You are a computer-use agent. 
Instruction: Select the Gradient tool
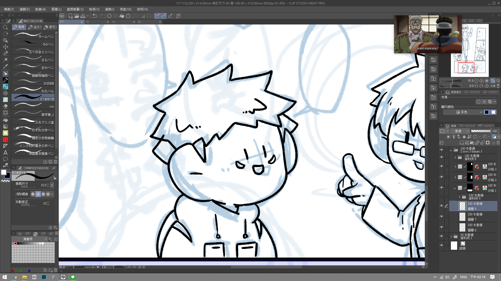point(5,126)
